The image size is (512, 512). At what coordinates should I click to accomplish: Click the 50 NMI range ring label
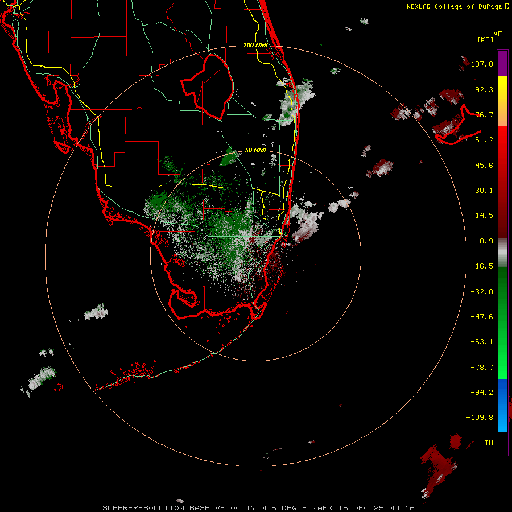pos(255,150)
